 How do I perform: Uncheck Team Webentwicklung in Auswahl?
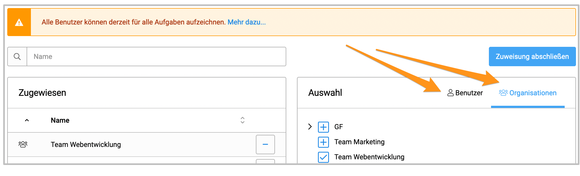click(x=323, y=157)
